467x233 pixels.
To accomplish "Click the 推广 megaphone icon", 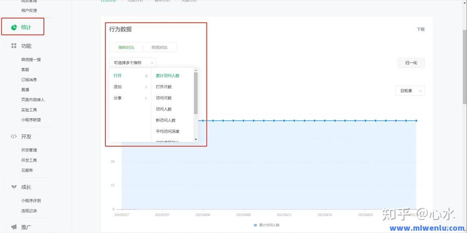I will coord(14,227).
